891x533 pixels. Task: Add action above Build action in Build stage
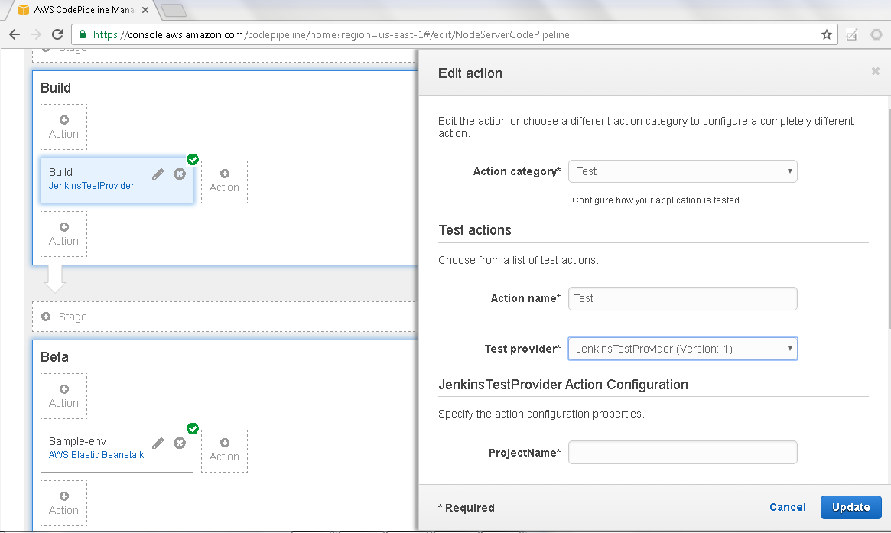point(63,127)
